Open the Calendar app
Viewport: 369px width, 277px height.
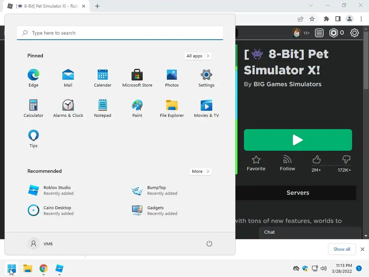pyautogui.click(x=103, y=78)
